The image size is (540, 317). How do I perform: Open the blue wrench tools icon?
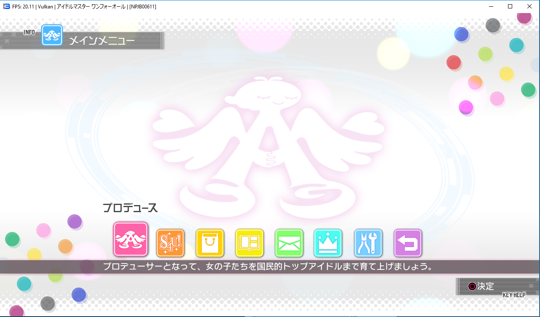368,243
